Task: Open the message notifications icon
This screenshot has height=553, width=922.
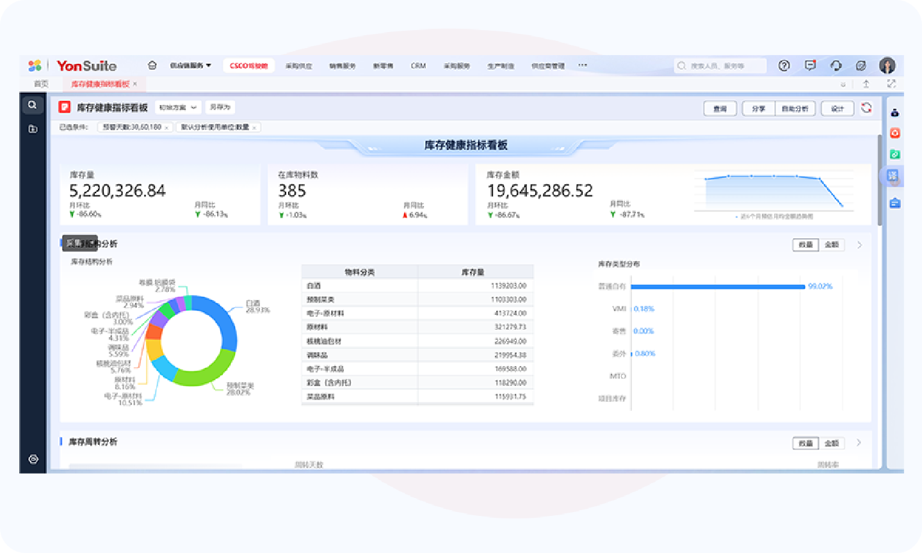Action: pyautogui.click(x=810, y=65)
